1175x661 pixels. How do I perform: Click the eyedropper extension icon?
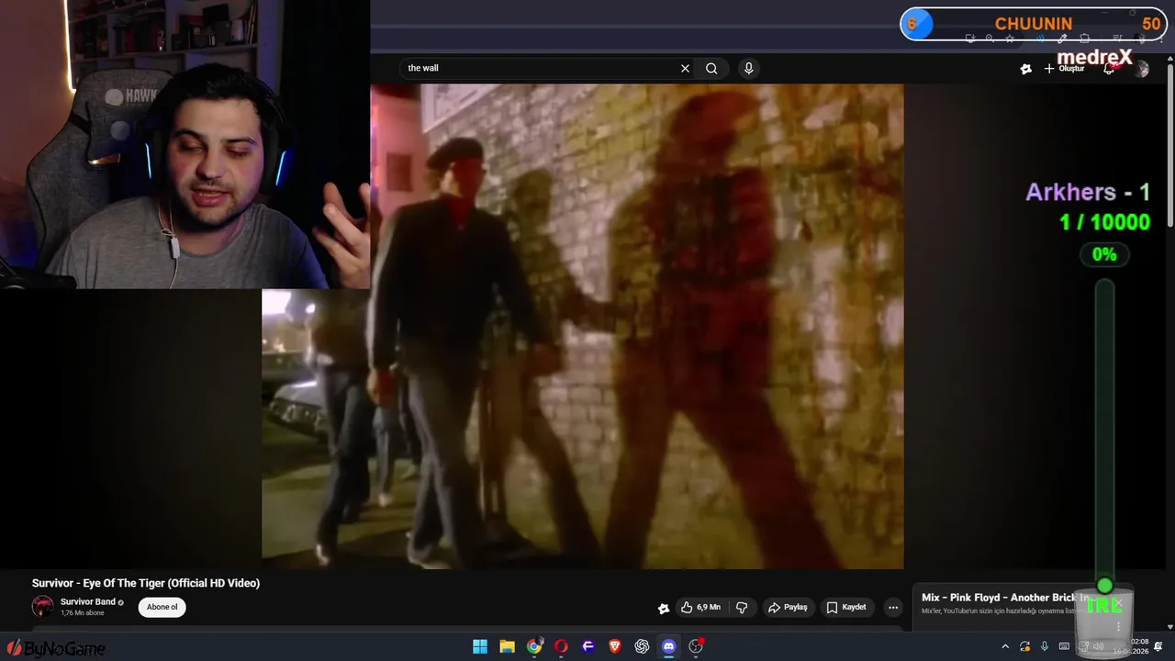click(x=1062, y=39)
